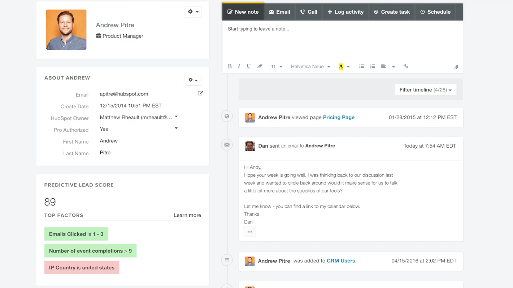This screenshot has height=288, width=513.
Task: Click timestamp 04/15/2016 at 2:02 PM EDT
Action: click(424, 261)
